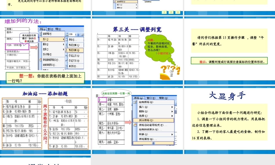This screenshot has width=275, height=165.
Task: Select the 行(在上方) insert row above icon
Action: pyautogui.click(x=67, y=56)
